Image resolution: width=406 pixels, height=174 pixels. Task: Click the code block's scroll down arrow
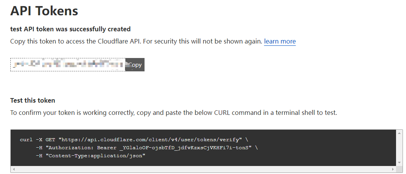click(x=399, y=163)
